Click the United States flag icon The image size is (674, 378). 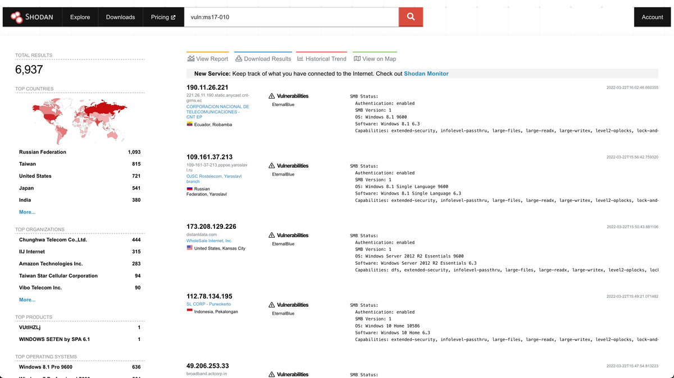190,248
